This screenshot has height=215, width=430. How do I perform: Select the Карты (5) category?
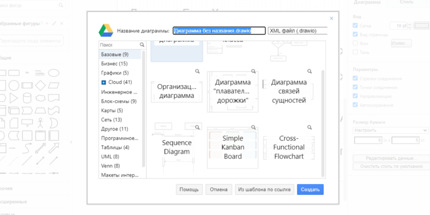[x=120, y=111]
